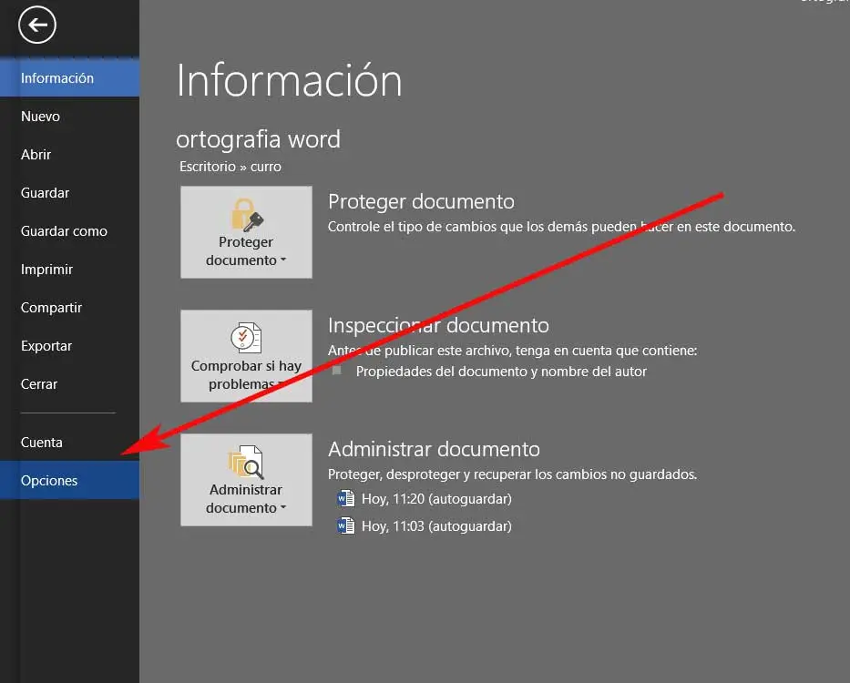Choose Cerrar in the sidebar
Image resolution: width=850 pixels, height=683 pixels.
[69, 384]
